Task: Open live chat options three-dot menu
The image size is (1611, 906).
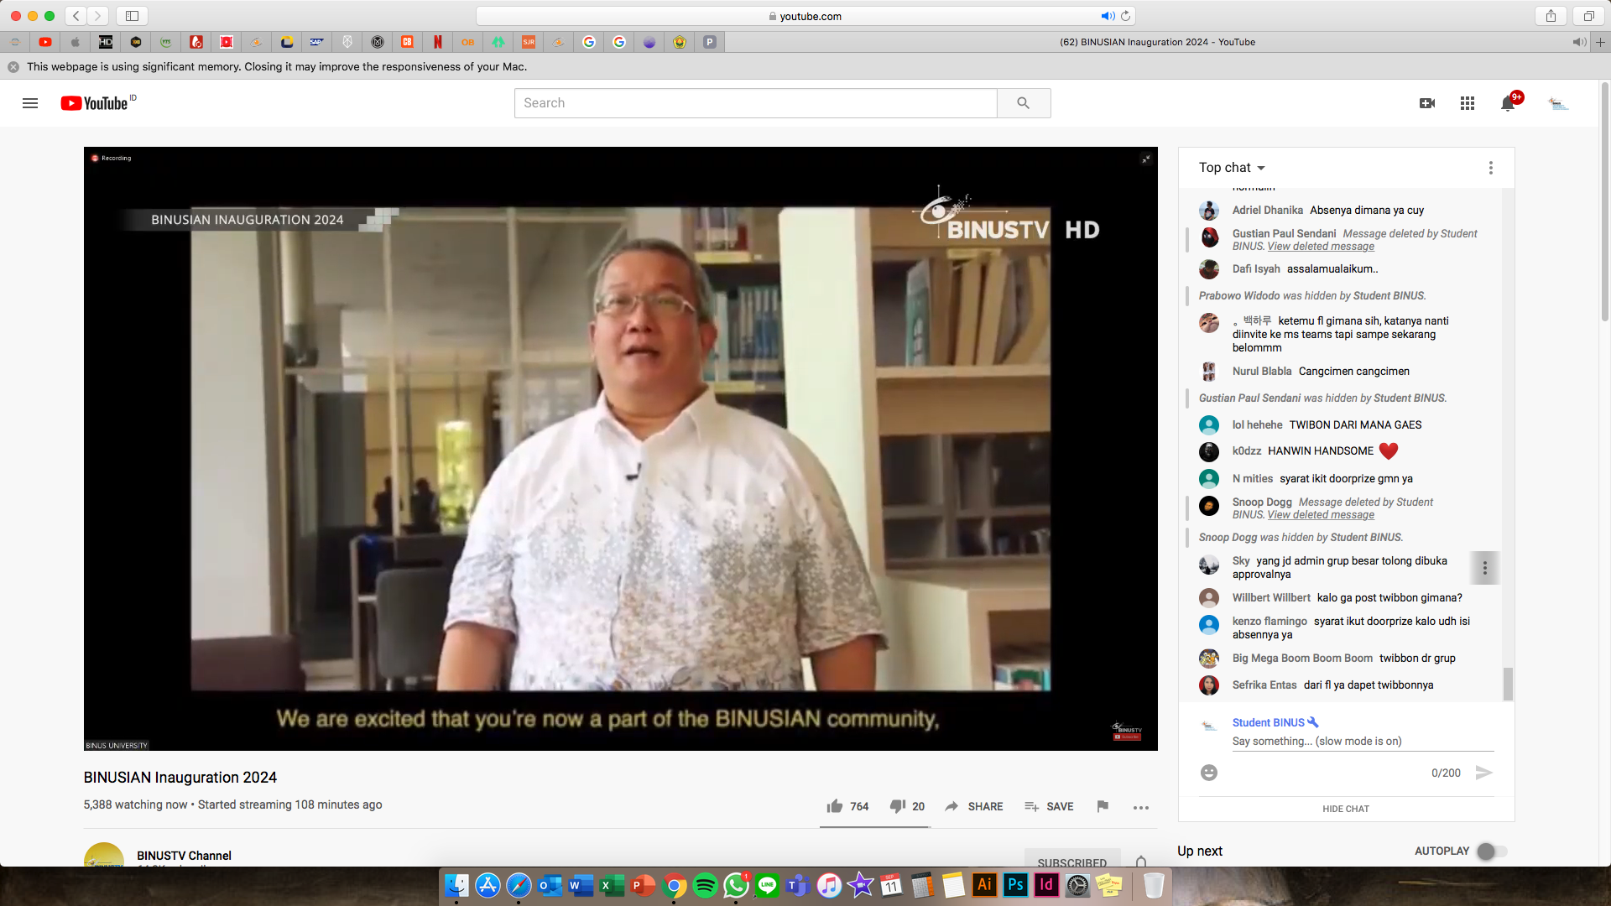Action: (1490, 168)
